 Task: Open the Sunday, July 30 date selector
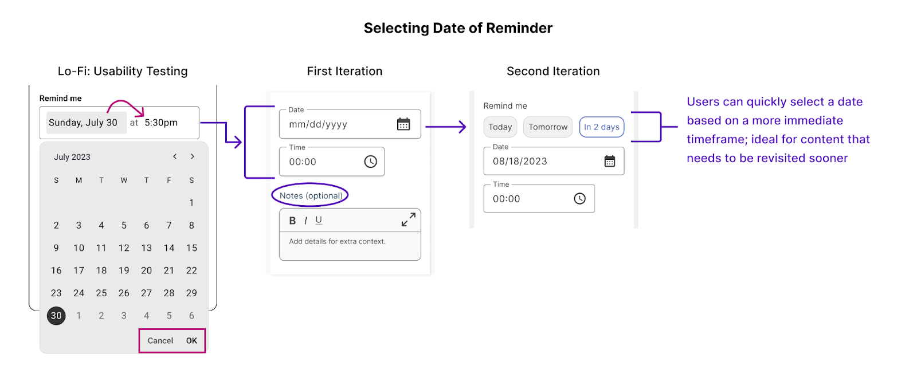[x=86, y=123]
